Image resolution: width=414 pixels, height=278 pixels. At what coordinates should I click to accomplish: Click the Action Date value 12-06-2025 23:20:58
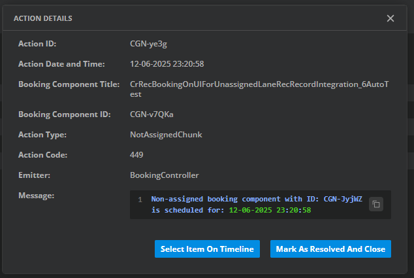pos(167,64)
